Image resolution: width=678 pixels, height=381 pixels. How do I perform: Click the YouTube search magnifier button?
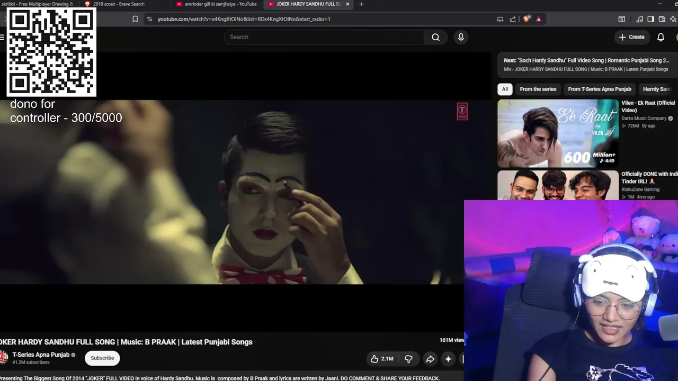435,37
